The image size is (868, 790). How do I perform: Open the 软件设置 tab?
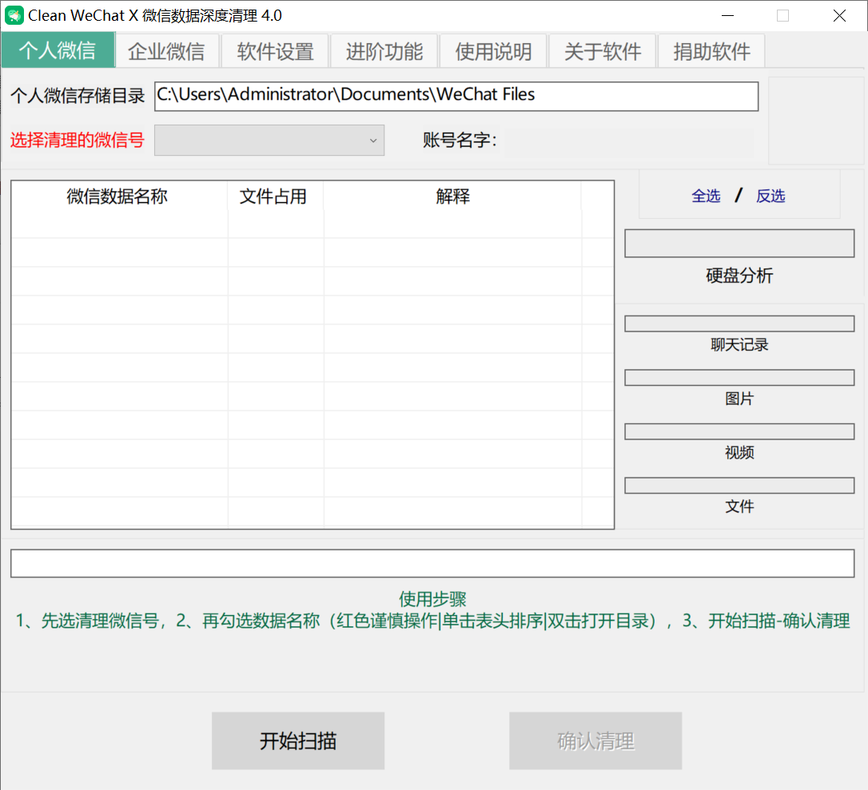276,52
